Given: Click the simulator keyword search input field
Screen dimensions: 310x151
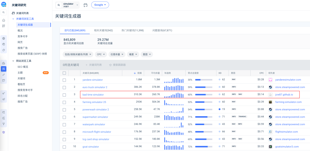Looking at the screenshot, I should coord(67,5).
